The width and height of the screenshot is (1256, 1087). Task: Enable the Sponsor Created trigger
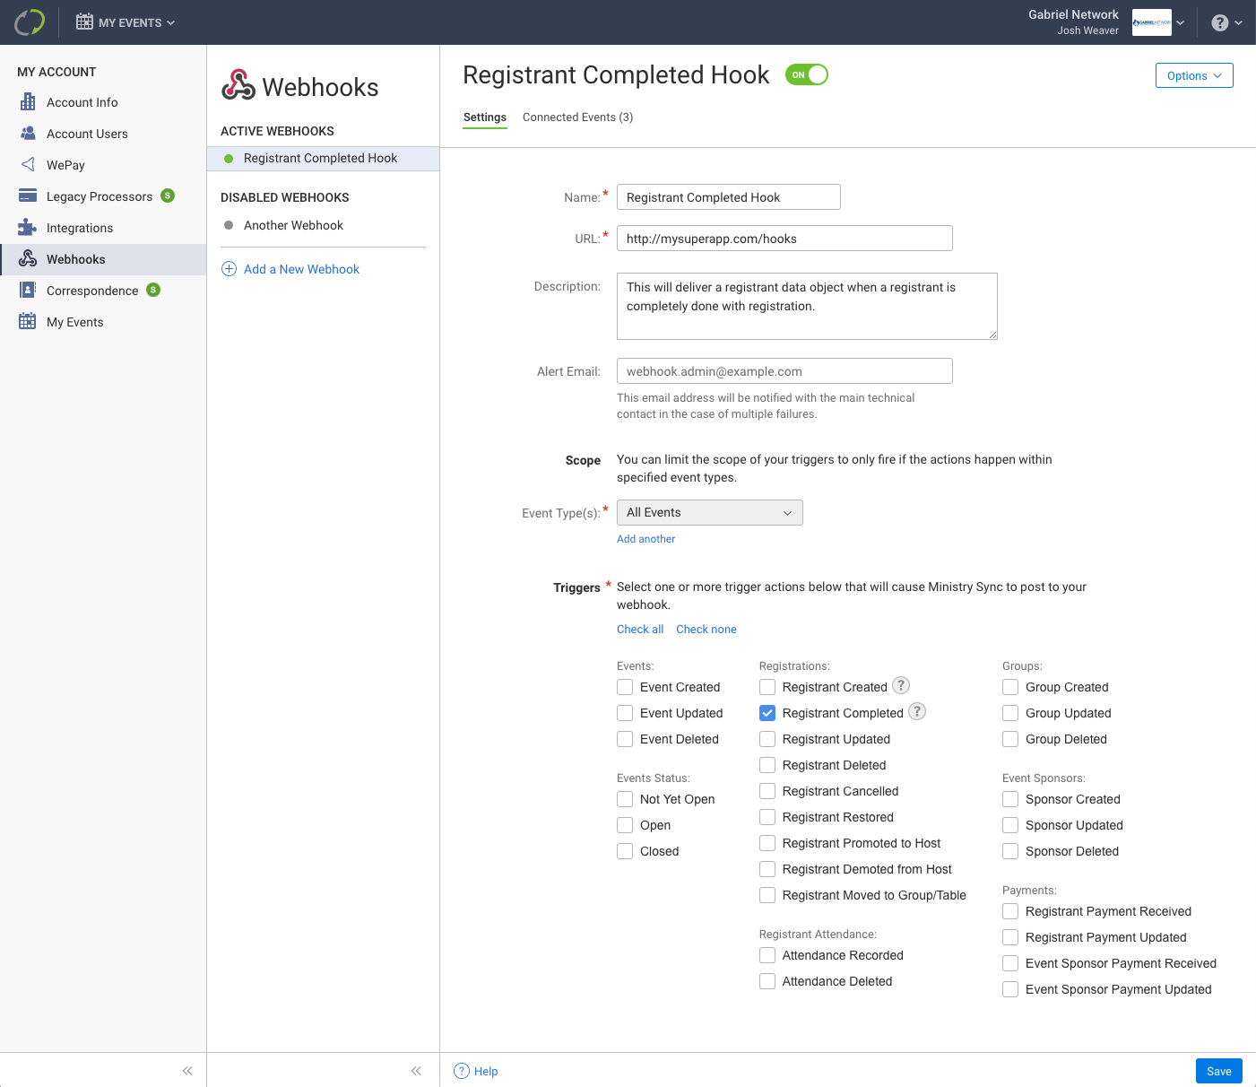pyautogui.click(x=1010, y=799)
